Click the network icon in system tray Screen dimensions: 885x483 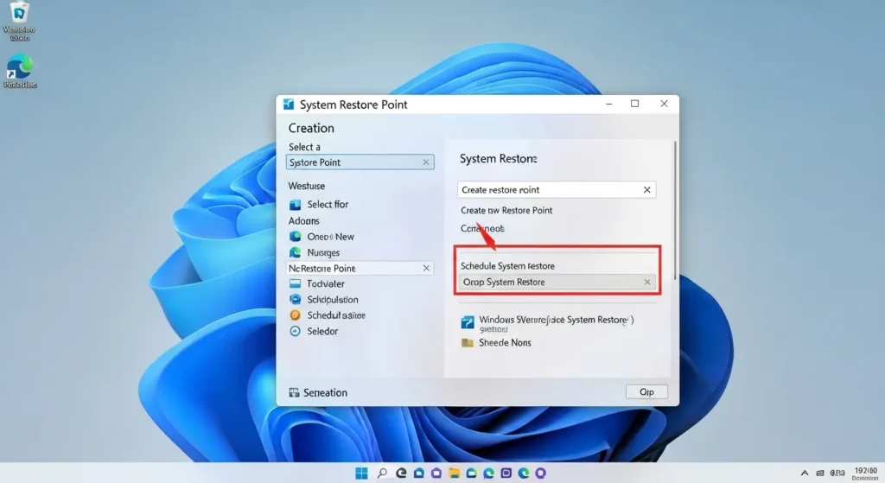coord(819,473)
